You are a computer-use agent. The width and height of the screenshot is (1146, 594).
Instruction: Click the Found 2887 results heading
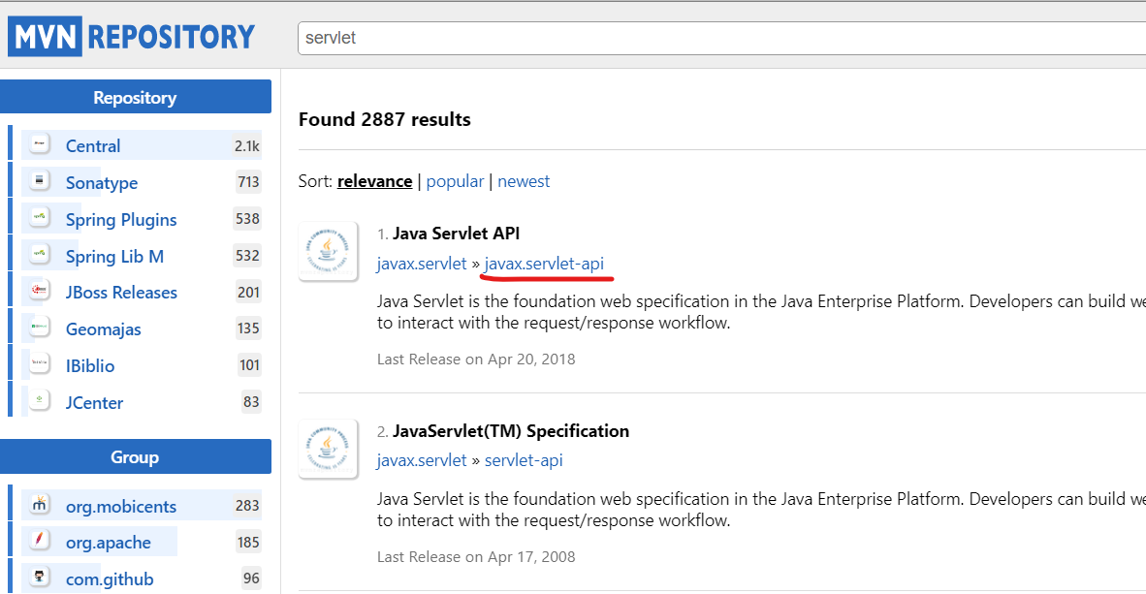click(x=385, y=119)
